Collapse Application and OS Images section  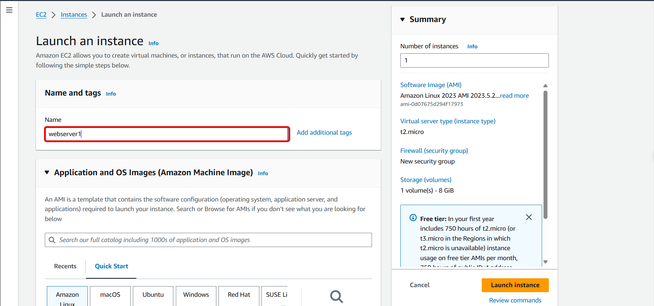point(47,172)
